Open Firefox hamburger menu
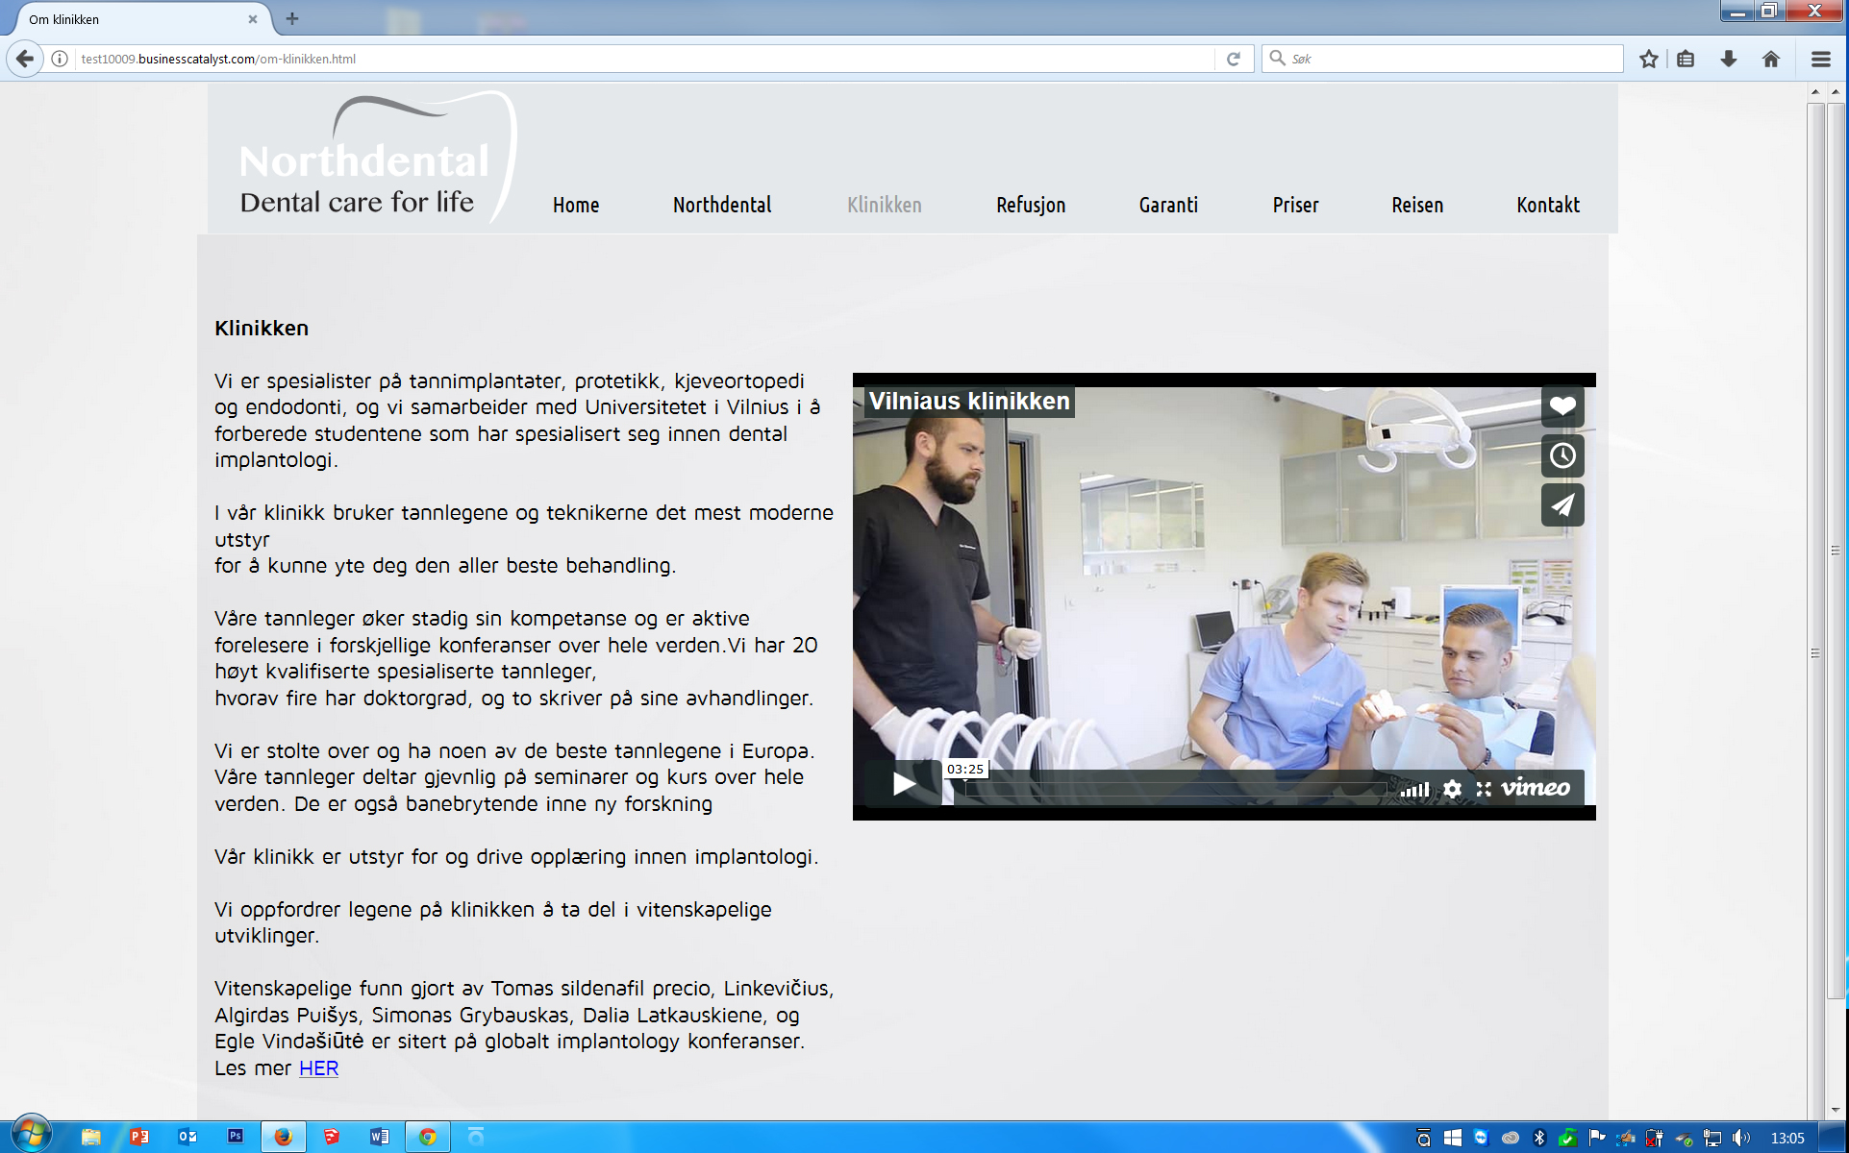 coord(1820,59)
